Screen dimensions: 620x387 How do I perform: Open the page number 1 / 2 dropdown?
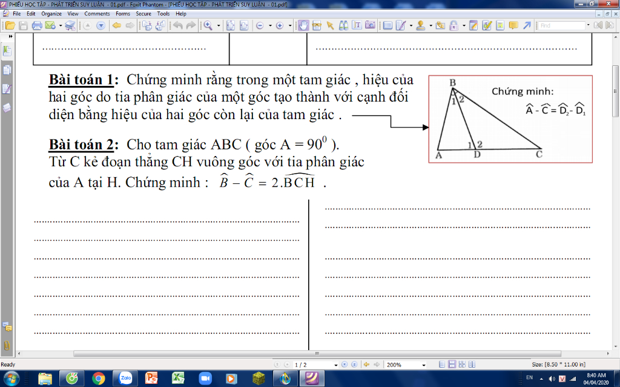coord(335,365)
